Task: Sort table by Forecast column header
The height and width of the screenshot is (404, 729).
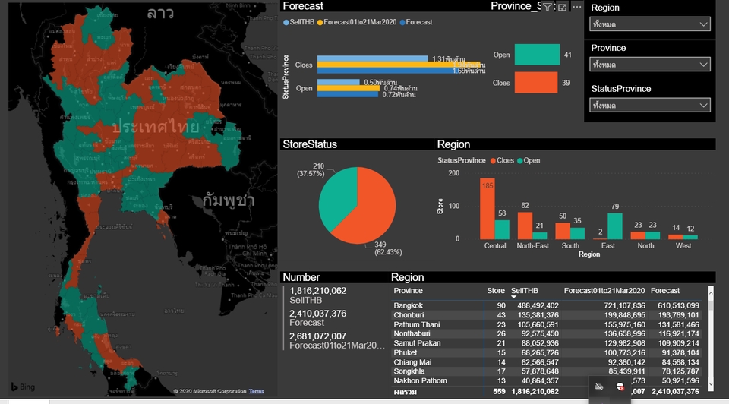Action: 665,291
